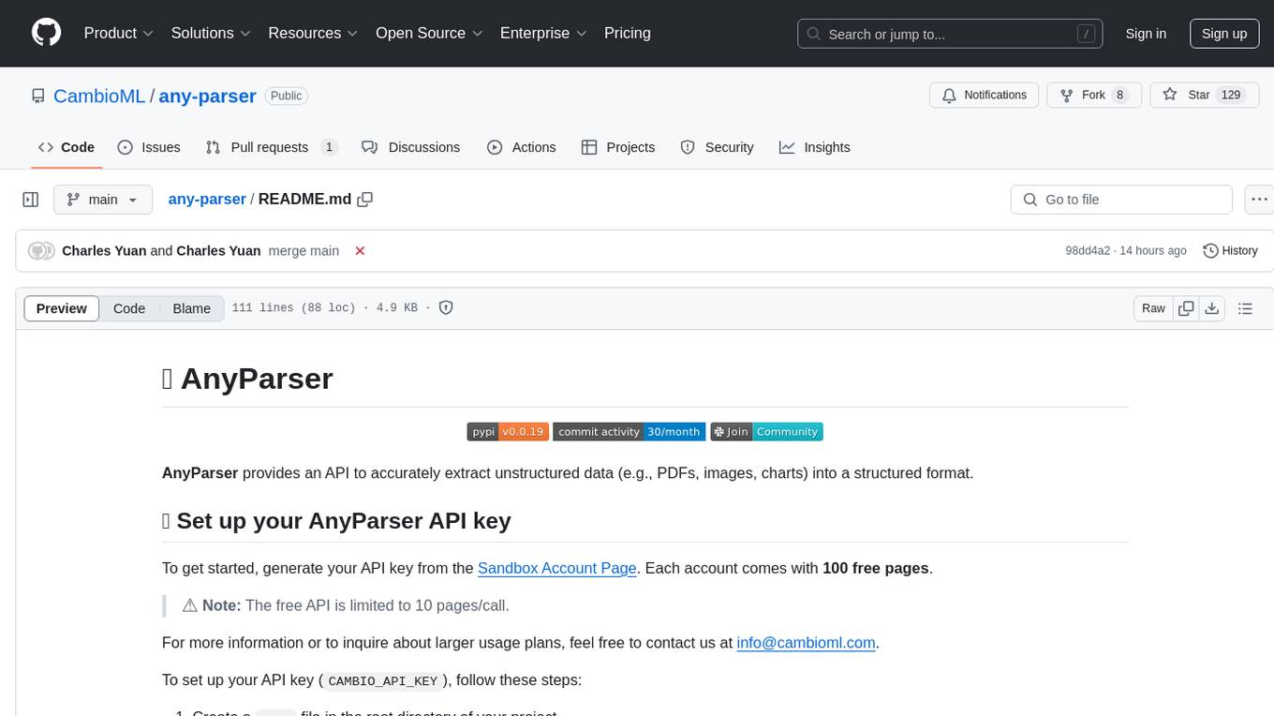The width and height of the screenshot is (1274, 716).
Task: Focus the Search or jump to field
Action: [x=950, y=34]
